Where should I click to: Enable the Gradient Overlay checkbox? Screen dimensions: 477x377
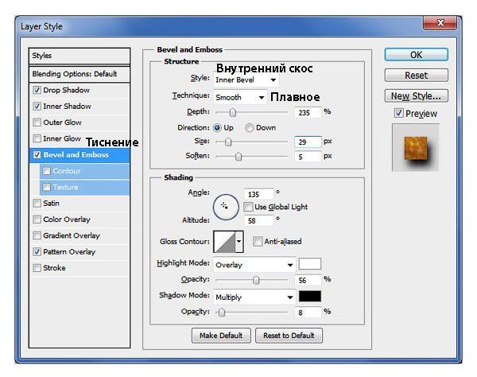[37, 235]
